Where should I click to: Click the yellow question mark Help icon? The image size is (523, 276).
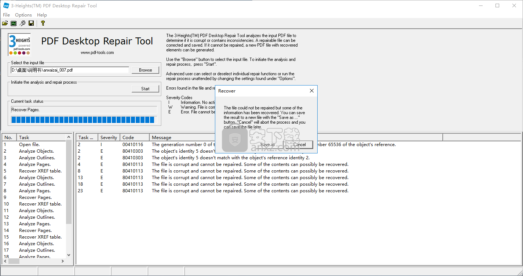43,23
